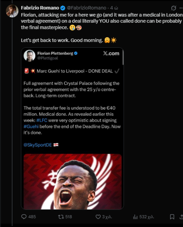The height and width of the screenshot is (227, 183).
Task: Open the @SkySportDE mention link
Action: pos(38,145)
